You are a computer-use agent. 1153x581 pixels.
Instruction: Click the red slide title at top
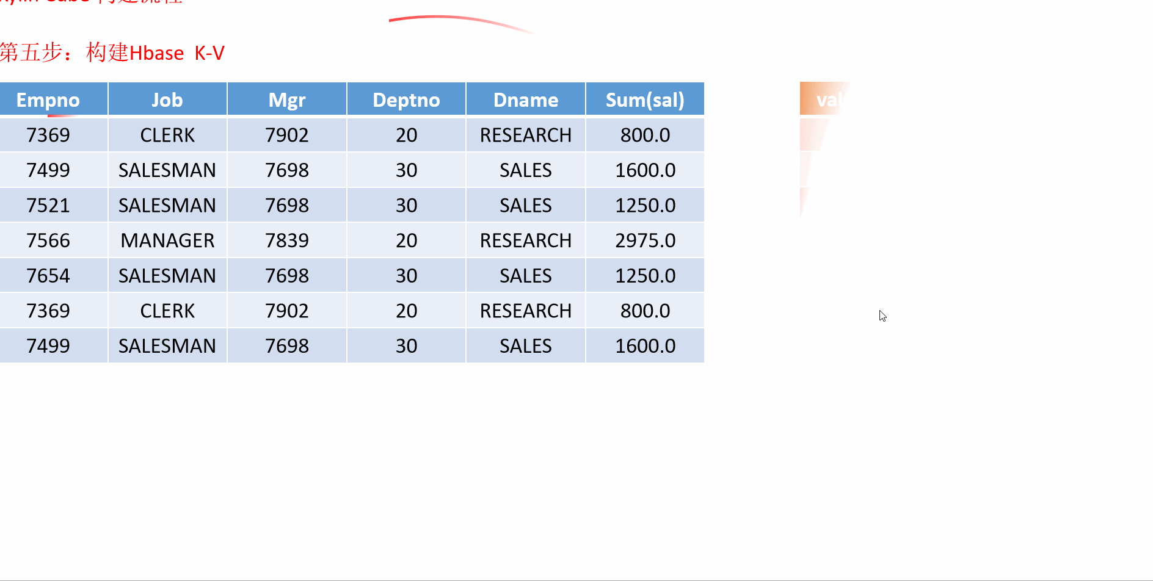[x=92, y=2]
